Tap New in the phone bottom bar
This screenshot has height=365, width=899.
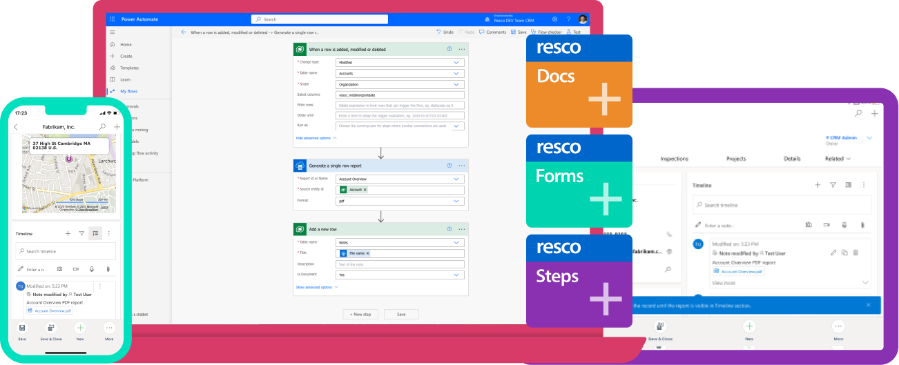click(80, 332)
